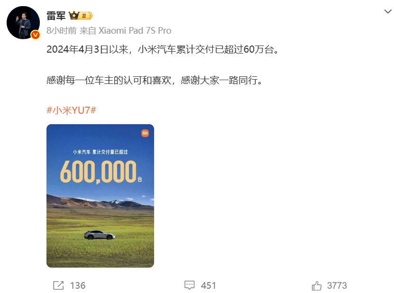394x293 pixels.
Task: Open the 8小时前 timestamp link
Action: coord(61,31)
